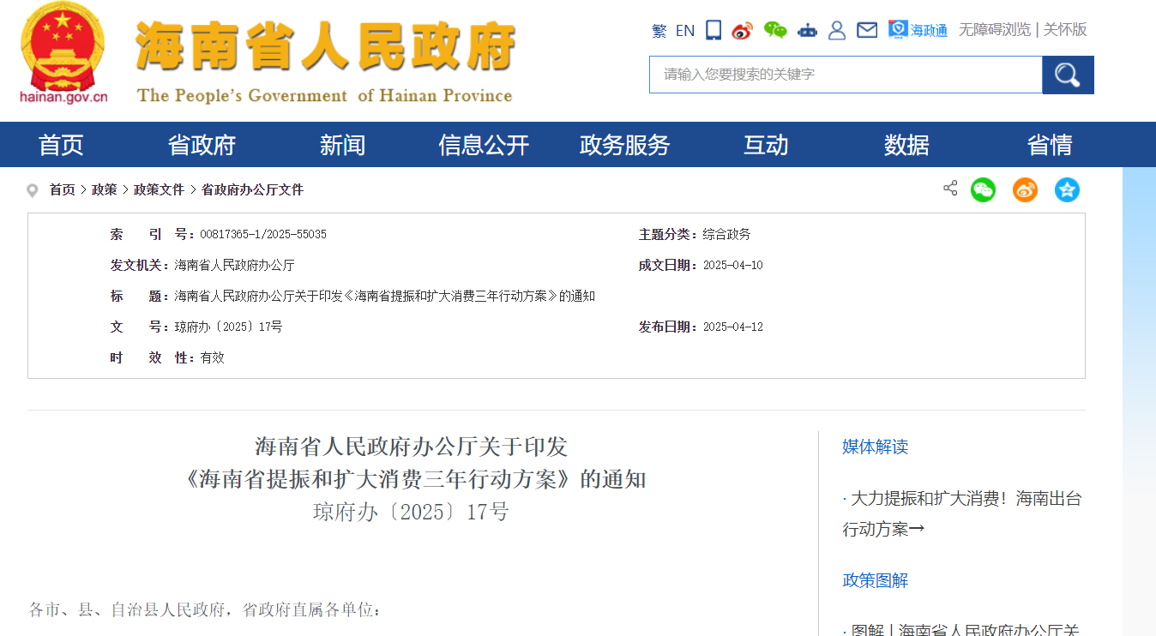Click the mail envelope icon
1156x636 pixels.
click(867, 31)
